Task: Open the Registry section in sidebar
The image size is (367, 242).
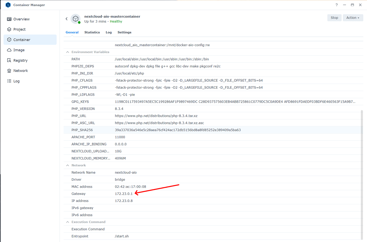Action: (x=20, y=60)
